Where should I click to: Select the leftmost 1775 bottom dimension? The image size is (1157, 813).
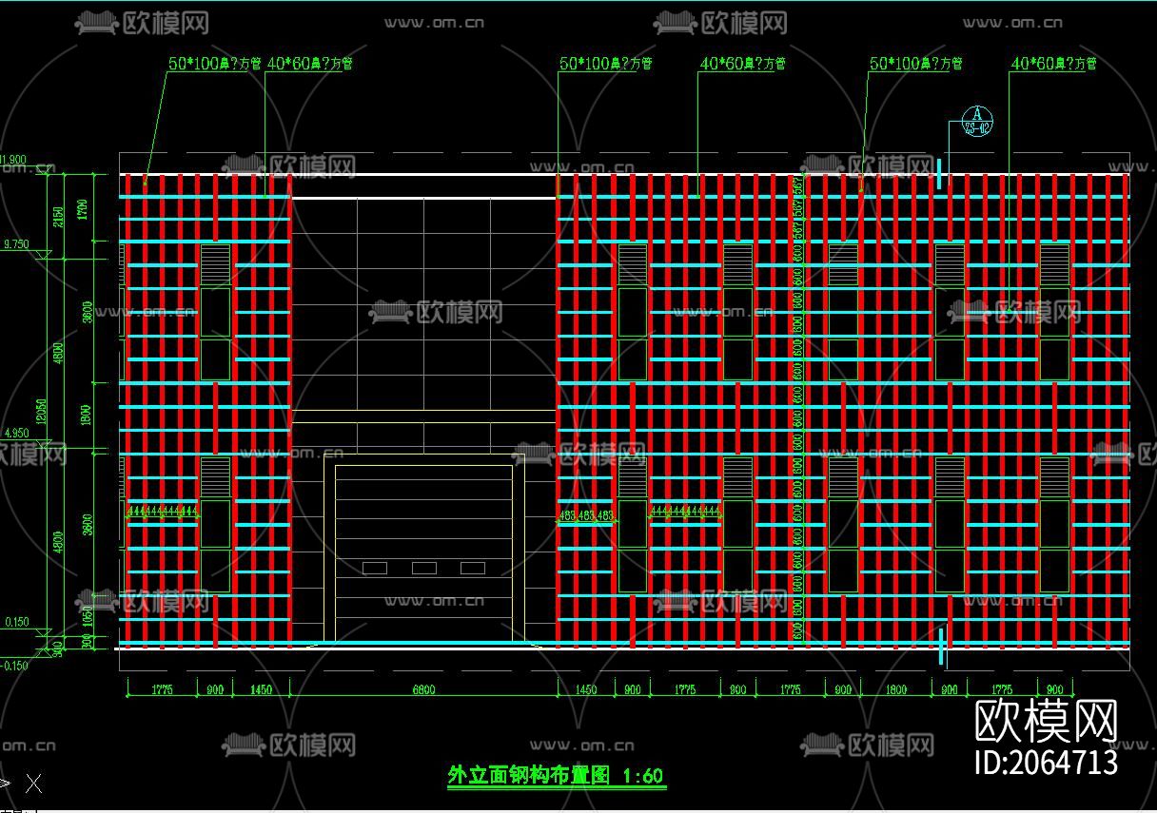pyautogui.click(x=162, y=690)
